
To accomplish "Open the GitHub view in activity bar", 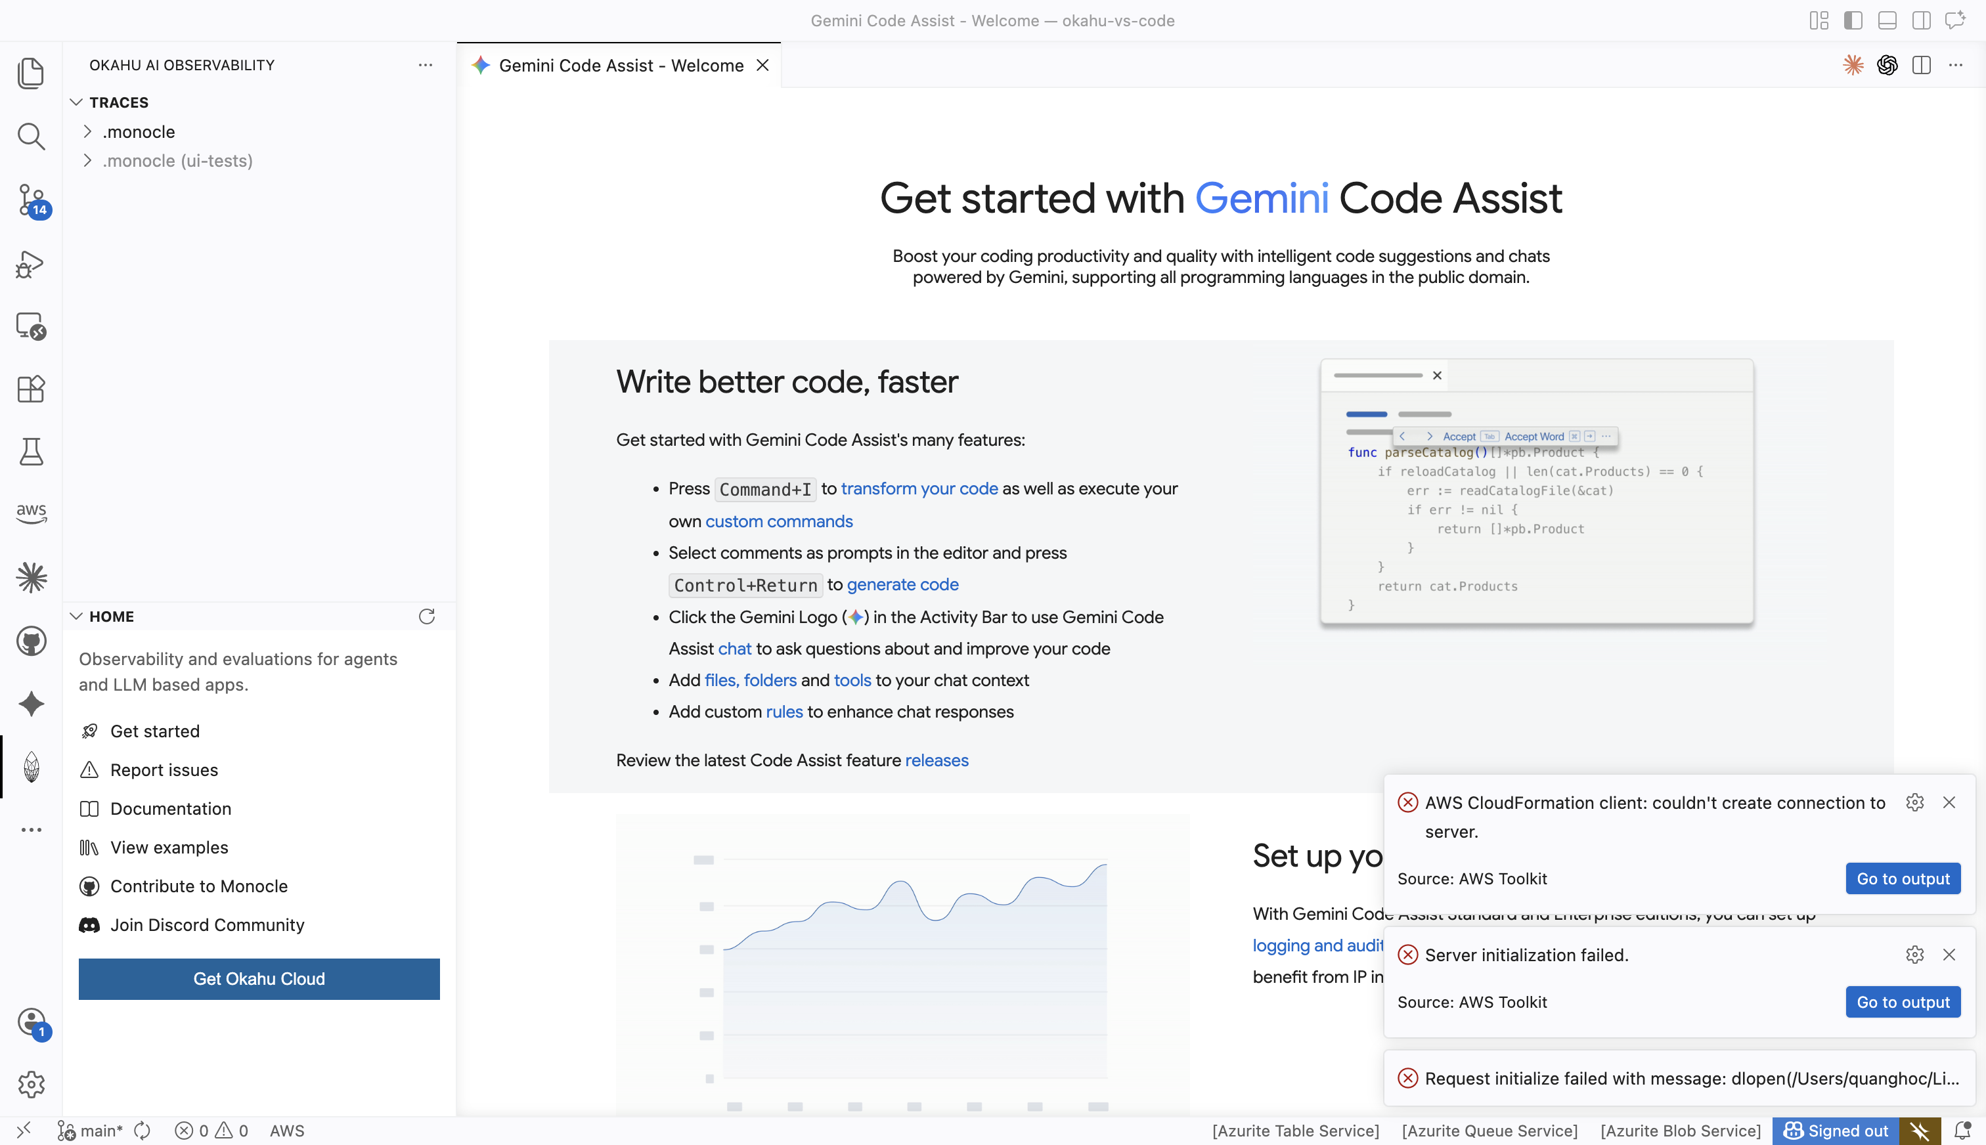I will pos(31,641).
